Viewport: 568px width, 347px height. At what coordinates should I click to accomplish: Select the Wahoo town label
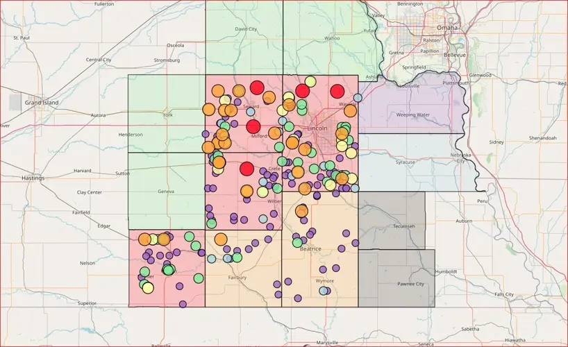coord(332,38)
